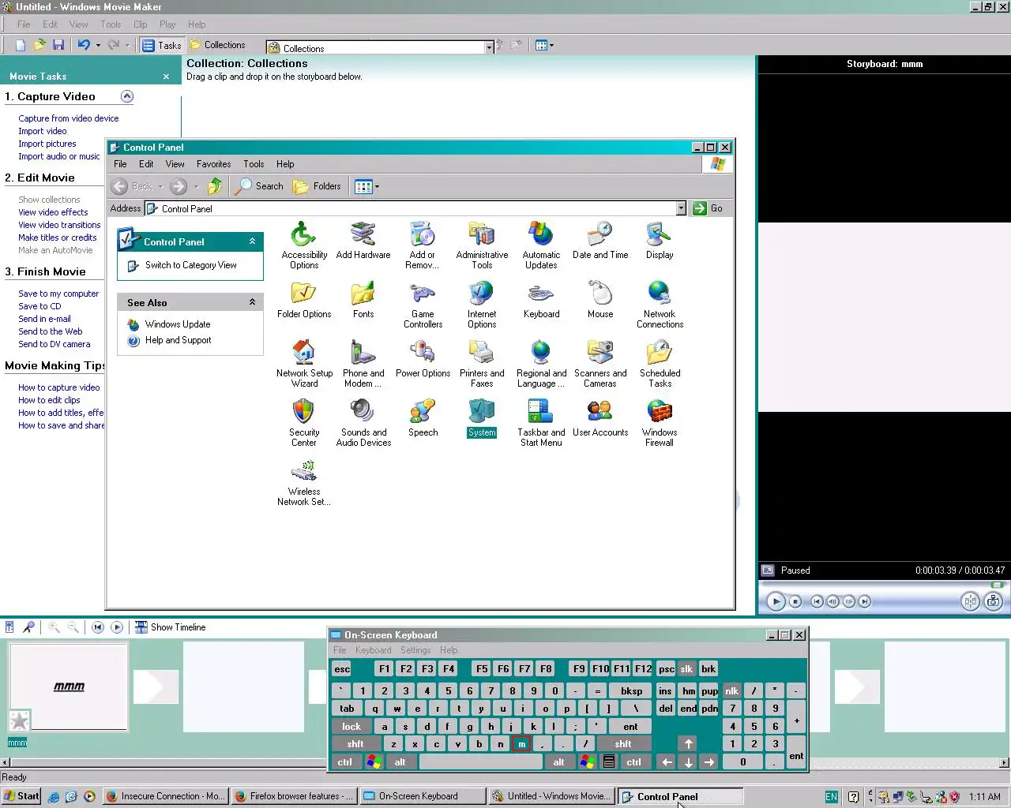Open the Speech icon
This screenshot has width=1011, height=808.
pyautogui.click(x=423, y=418)
